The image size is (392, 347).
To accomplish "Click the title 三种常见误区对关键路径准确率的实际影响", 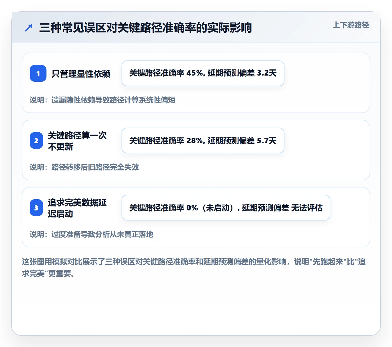I will (x=146, y=28).
